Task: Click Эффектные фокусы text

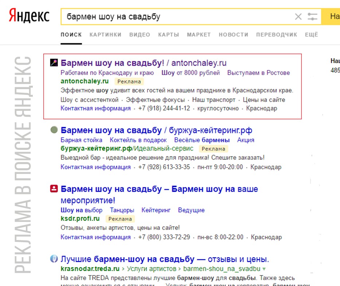Action: (156, 100)
